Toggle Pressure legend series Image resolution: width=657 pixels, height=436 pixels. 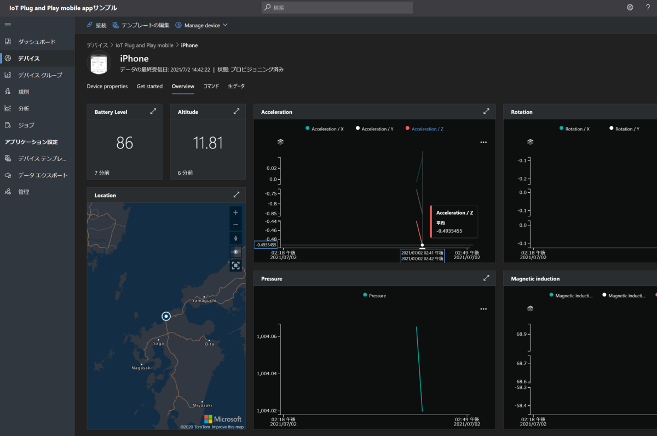[x=374, y=295]
